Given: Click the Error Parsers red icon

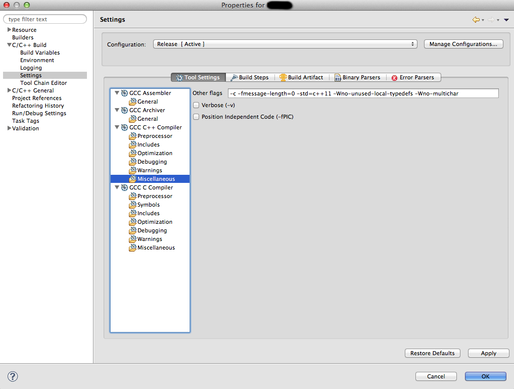Looking at the screenshot, I should pos(394,78).
